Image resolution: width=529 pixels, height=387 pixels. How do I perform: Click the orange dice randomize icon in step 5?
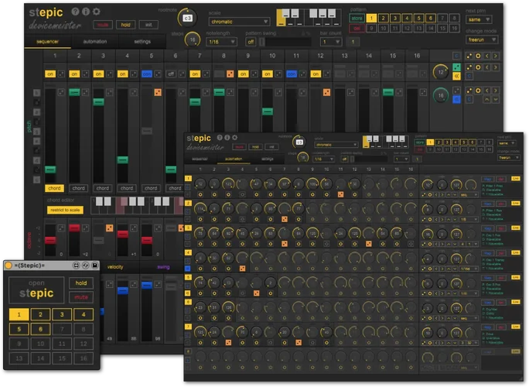coord(157,93)
